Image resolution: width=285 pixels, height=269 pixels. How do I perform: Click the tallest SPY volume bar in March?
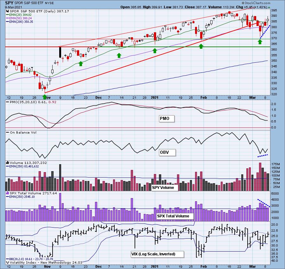click(x=260, y=177)
